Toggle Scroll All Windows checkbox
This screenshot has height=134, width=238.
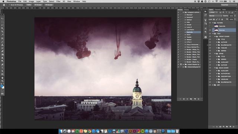coord(9,5)
